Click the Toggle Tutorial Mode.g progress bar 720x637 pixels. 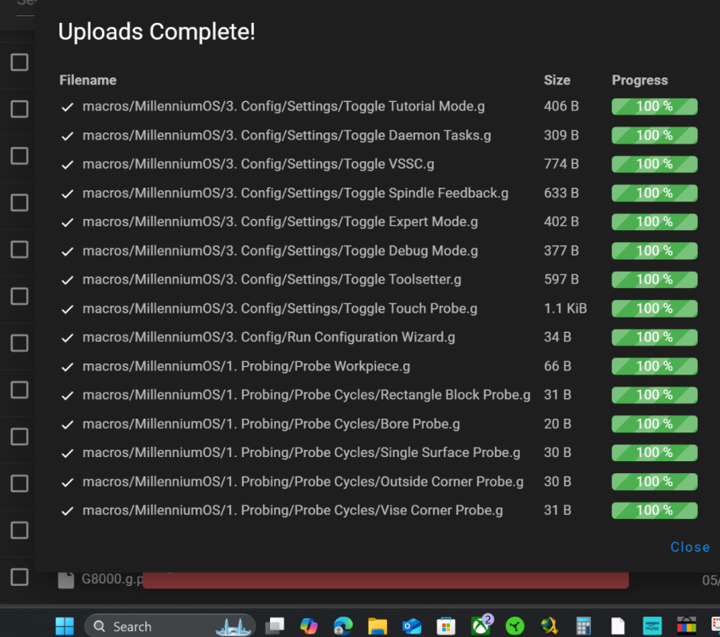655,106
